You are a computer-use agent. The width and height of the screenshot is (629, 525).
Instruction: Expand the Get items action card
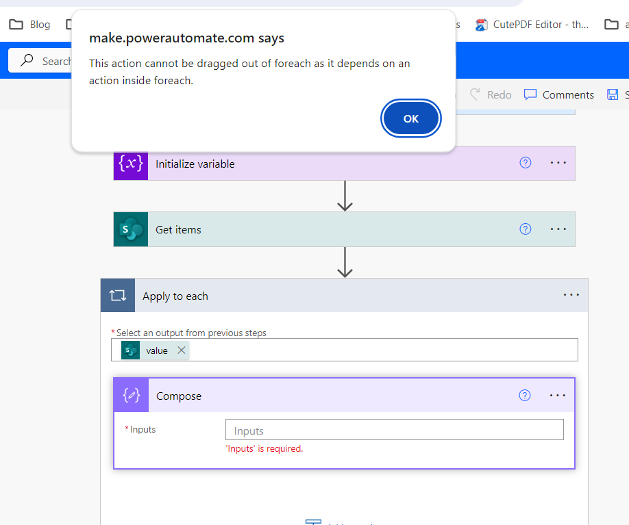(x=329, y=229)
